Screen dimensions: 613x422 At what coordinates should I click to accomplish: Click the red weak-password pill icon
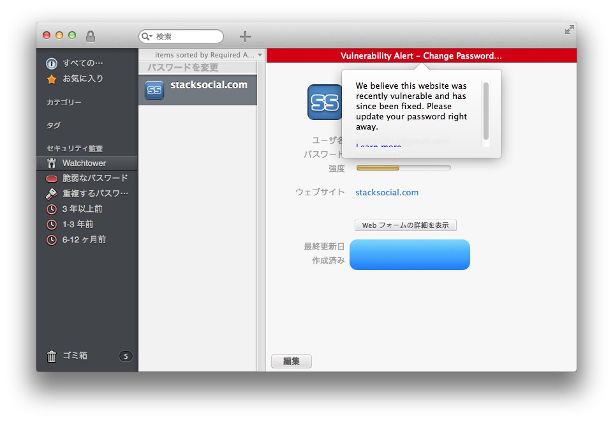click(52, 179)
